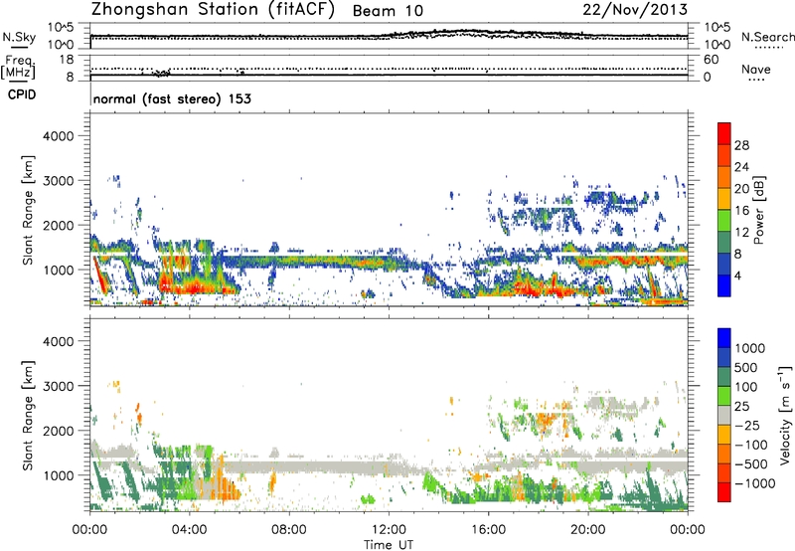
Task: Pick the red bottom segment of the Velocity color bar
Action: 724,492
